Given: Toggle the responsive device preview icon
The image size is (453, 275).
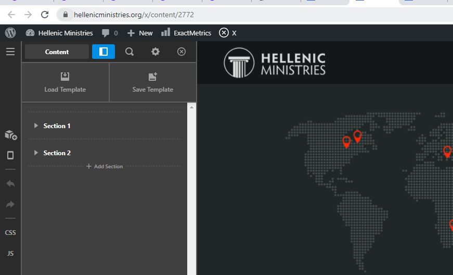Looking at the screenshot, I should click(10, 155).
